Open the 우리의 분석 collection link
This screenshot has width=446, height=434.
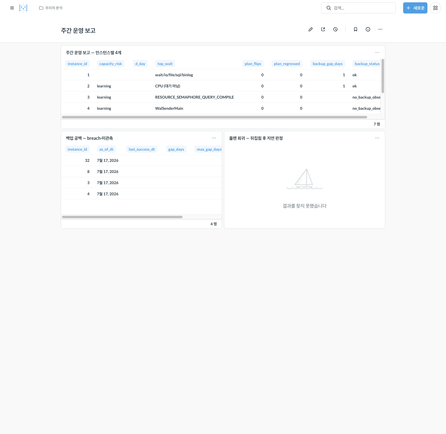tap(51, 8)
